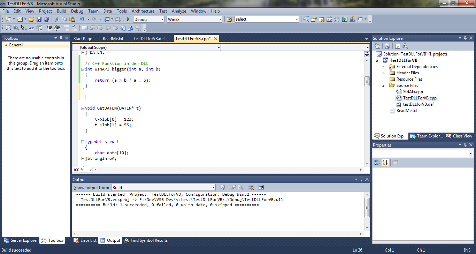The height and width of the screenshot is (254, 476).
Task: Select StdAfx.cpp in Solution Explorer
Action: tap(413, 92)
